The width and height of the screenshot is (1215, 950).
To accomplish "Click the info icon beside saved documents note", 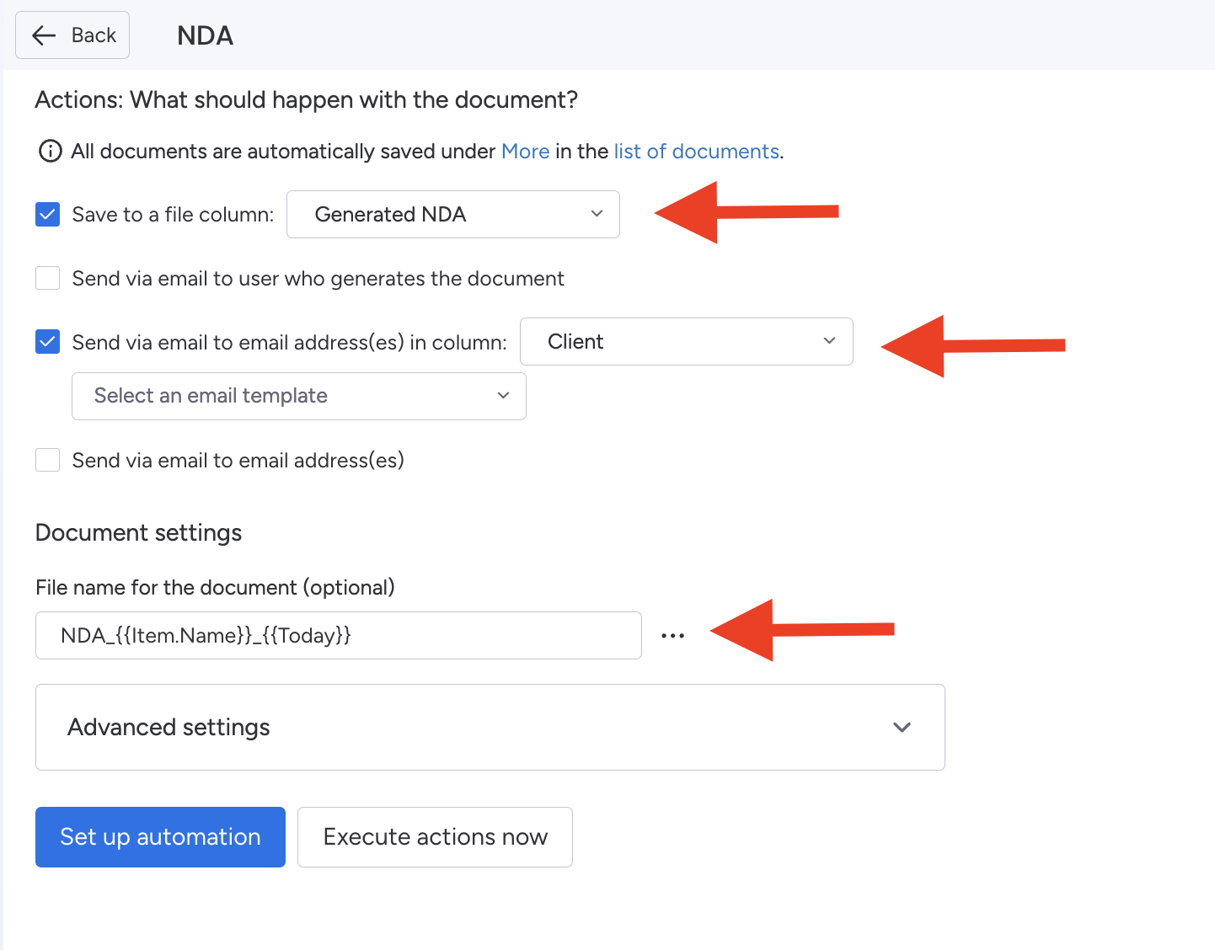I will 51,152.
